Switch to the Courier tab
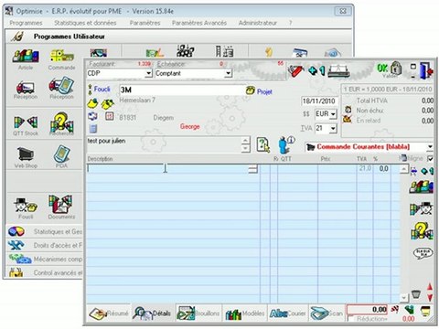 pos(288,313)
